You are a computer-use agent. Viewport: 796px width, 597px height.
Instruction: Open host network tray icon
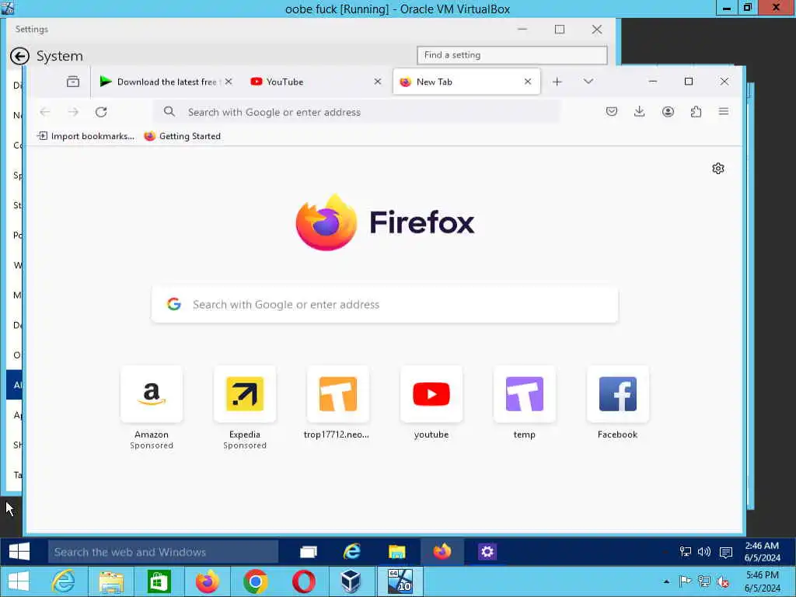[x=704, y=581]
